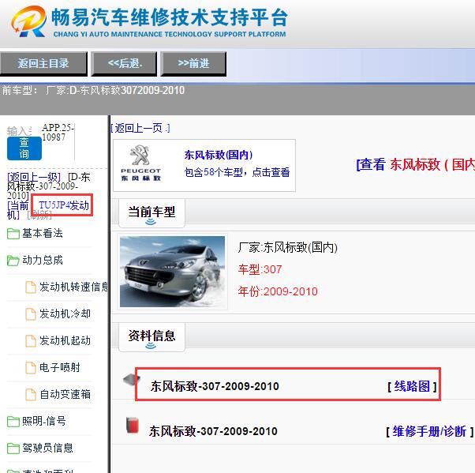Expand the 基本看法 folder
The height and width of the screenshot is (473, 475).
[x=43, y=233]
